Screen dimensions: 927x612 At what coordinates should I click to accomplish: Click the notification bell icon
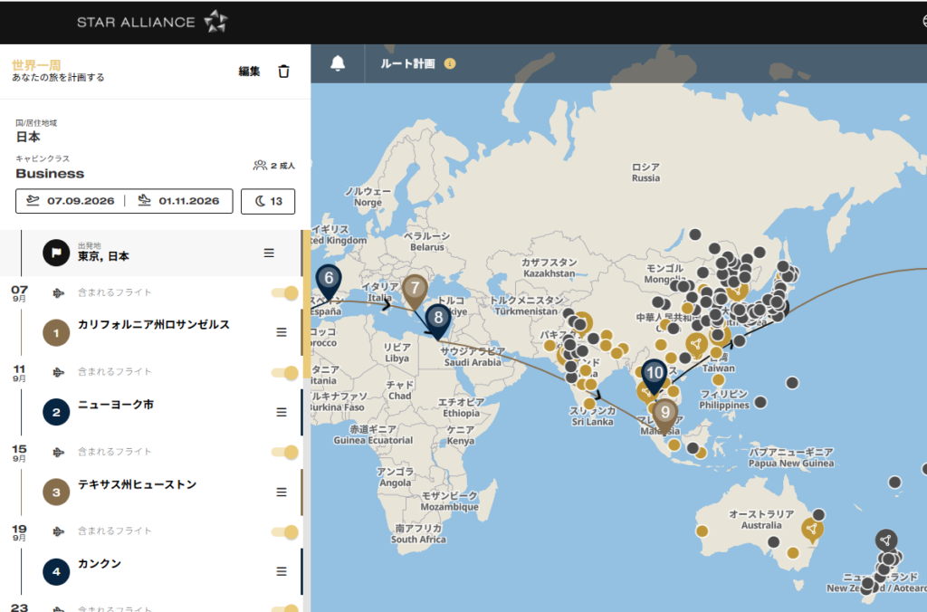tap(338, 63)
